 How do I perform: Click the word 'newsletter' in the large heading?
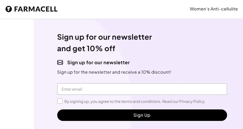132,37
